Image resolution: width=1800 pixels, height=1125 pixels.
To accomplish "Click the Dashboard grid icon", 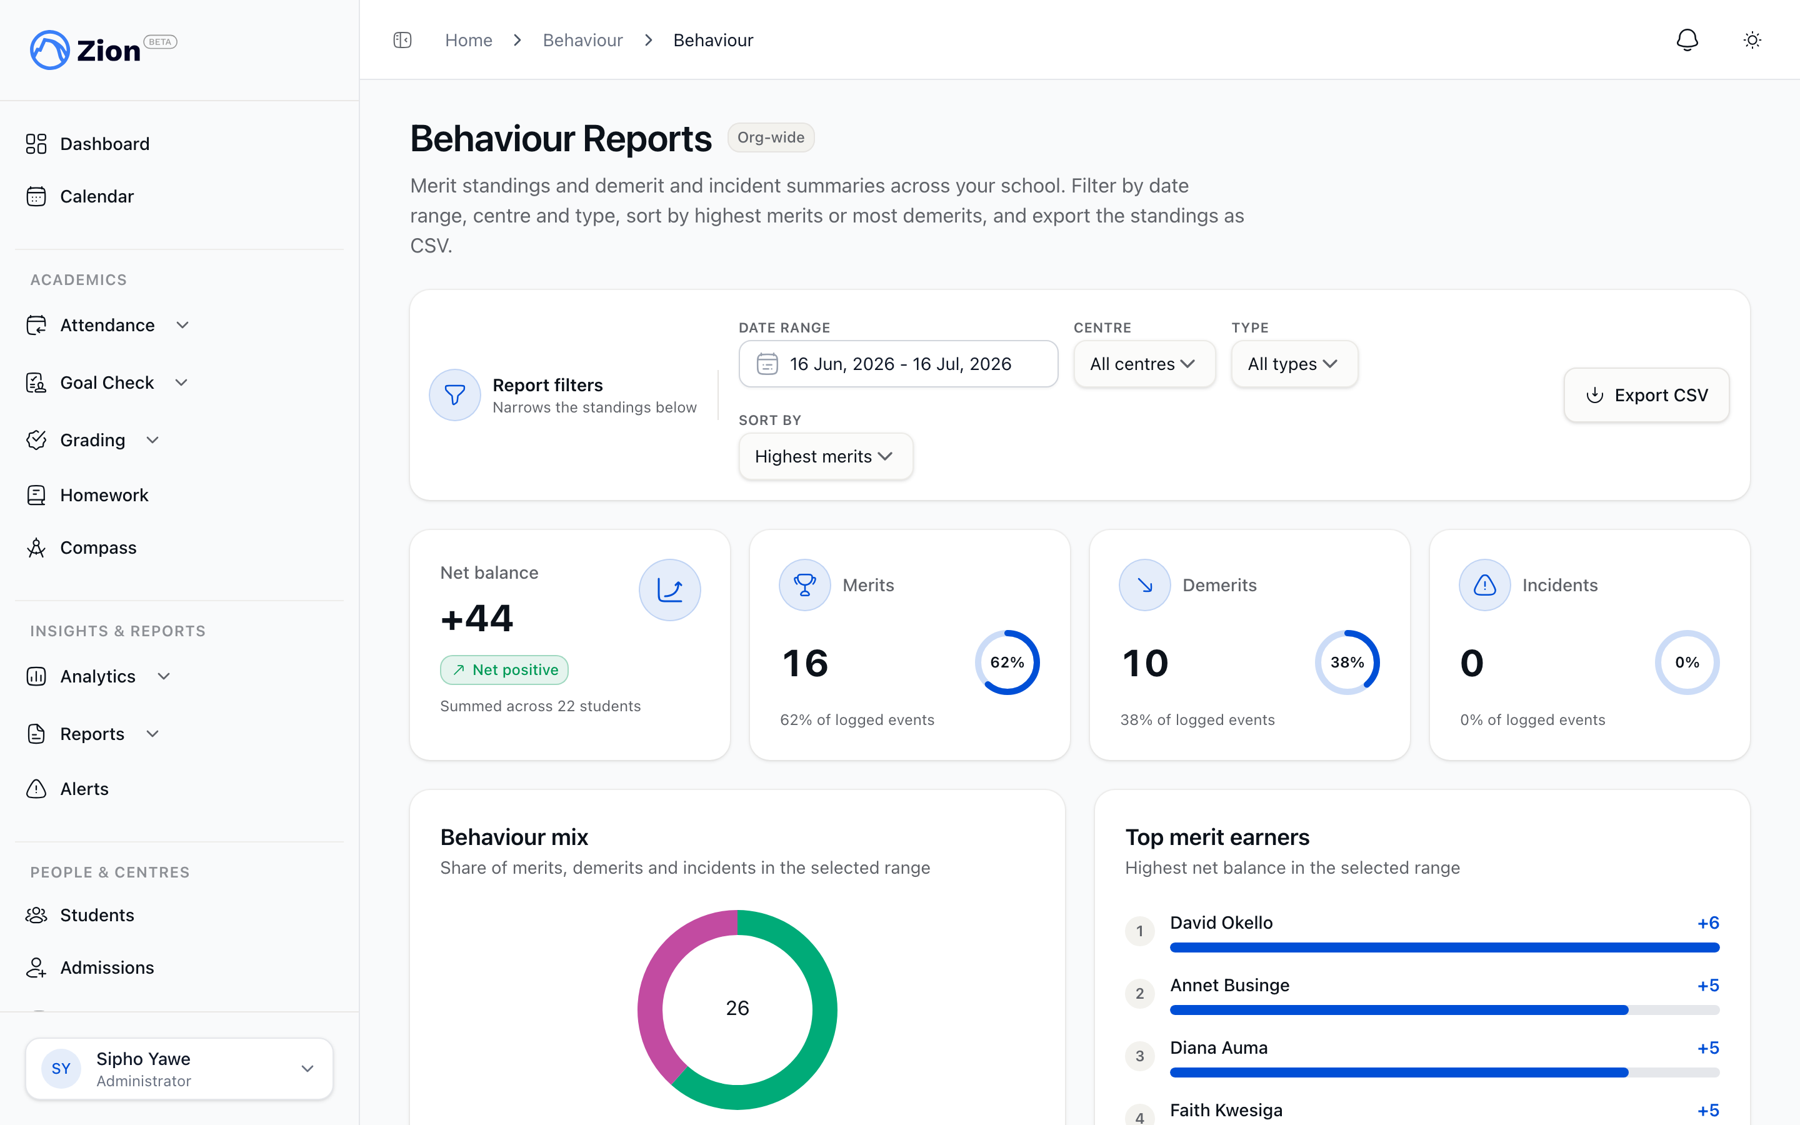I will (x=36, y=144).
